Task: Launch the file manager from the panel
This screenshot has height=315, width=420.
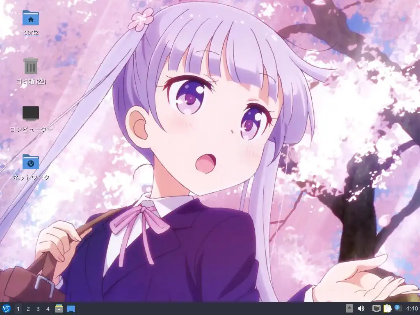Action: (x=59, y=308)
